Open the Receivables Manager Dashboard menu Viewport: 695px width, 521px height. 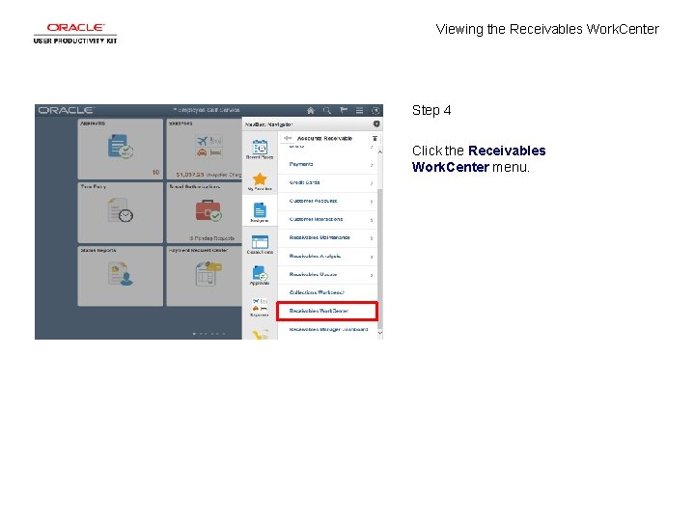(x=327, y=330)
